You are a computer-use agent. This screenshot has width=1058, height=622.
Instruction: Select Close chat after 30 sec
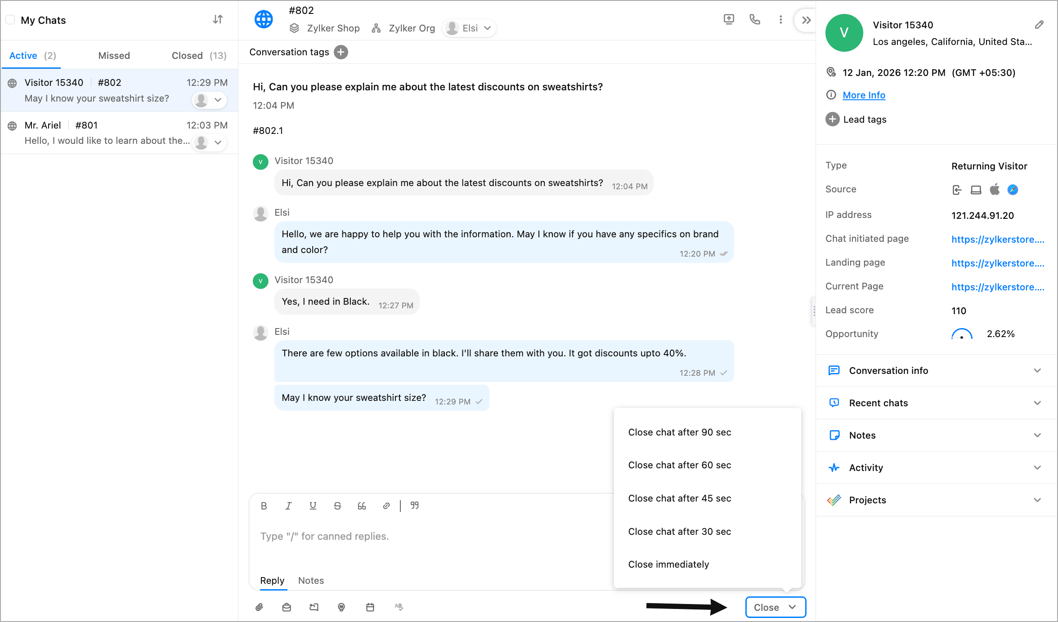pyautogui.click(x=679, y=531)
